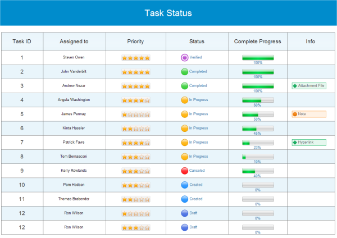Click the green diamond icon beside Attachment File
This screenshot has height=238, width=337.
pos(294,86)
